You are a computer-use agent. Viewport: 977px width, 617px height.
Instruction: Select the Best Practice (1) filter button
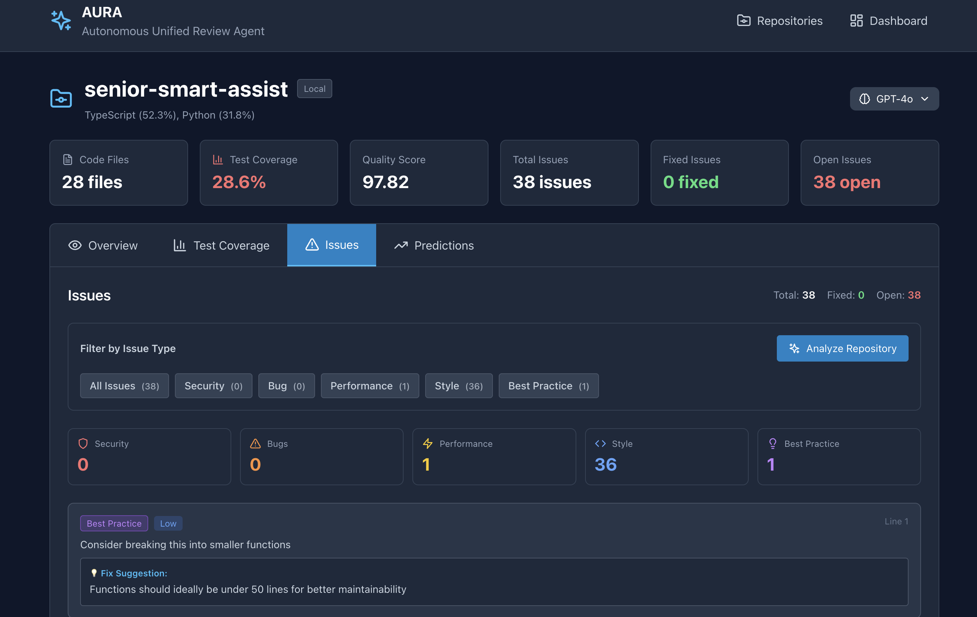(548, 386)
